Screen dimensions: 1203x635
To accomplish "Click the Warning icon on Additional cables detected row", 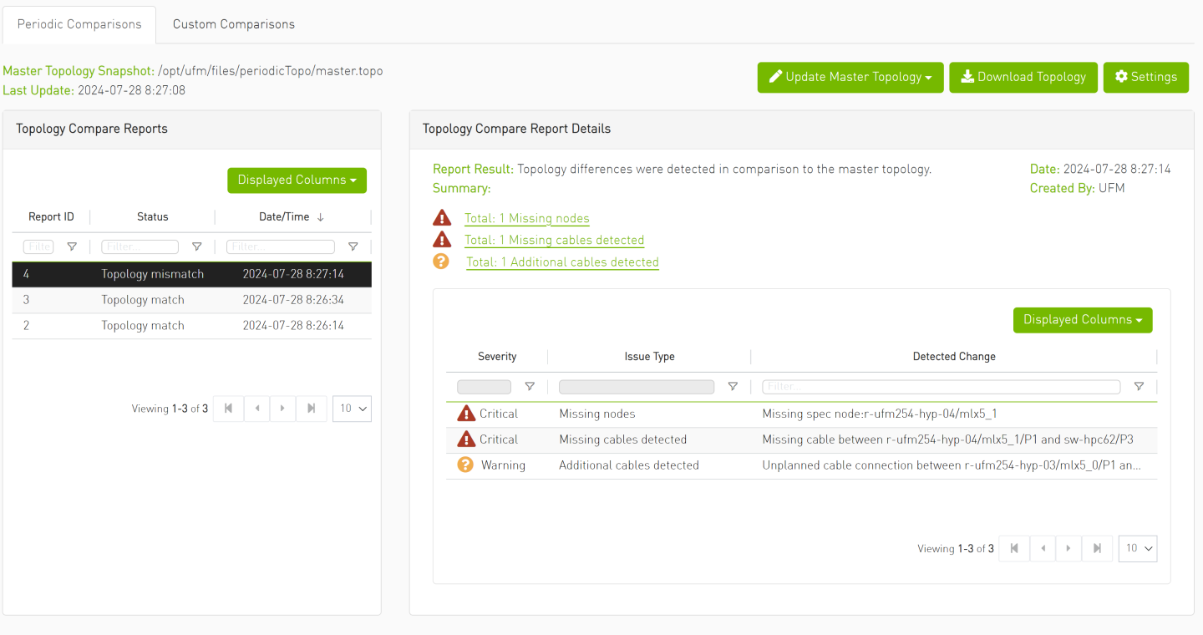I will 465,465.
